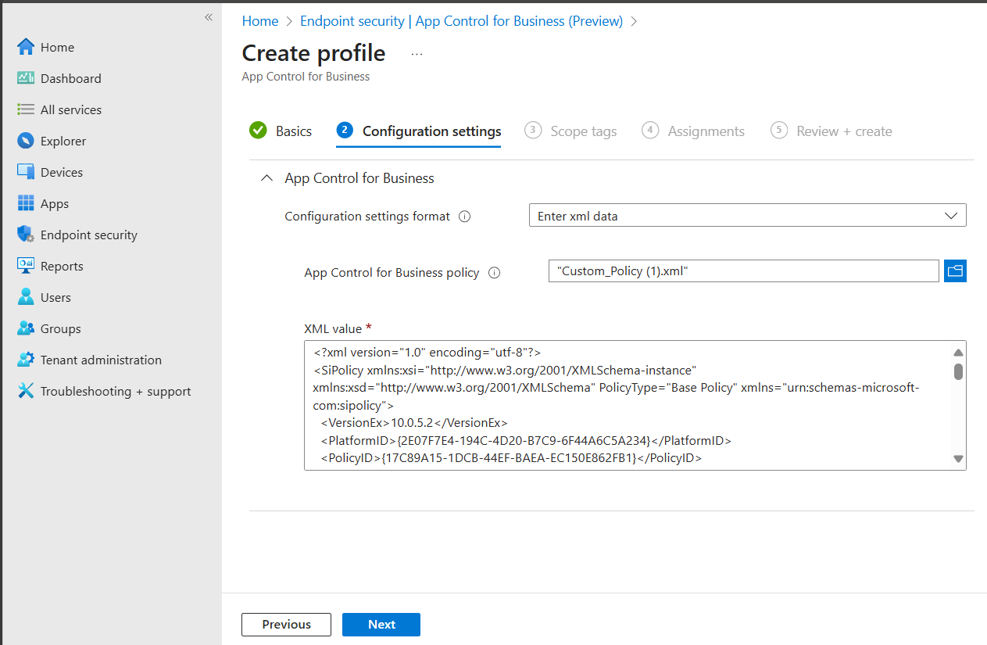Click the Home house icon in sidebar
This screenshot has height=645, width=987.
pos(26,47)
